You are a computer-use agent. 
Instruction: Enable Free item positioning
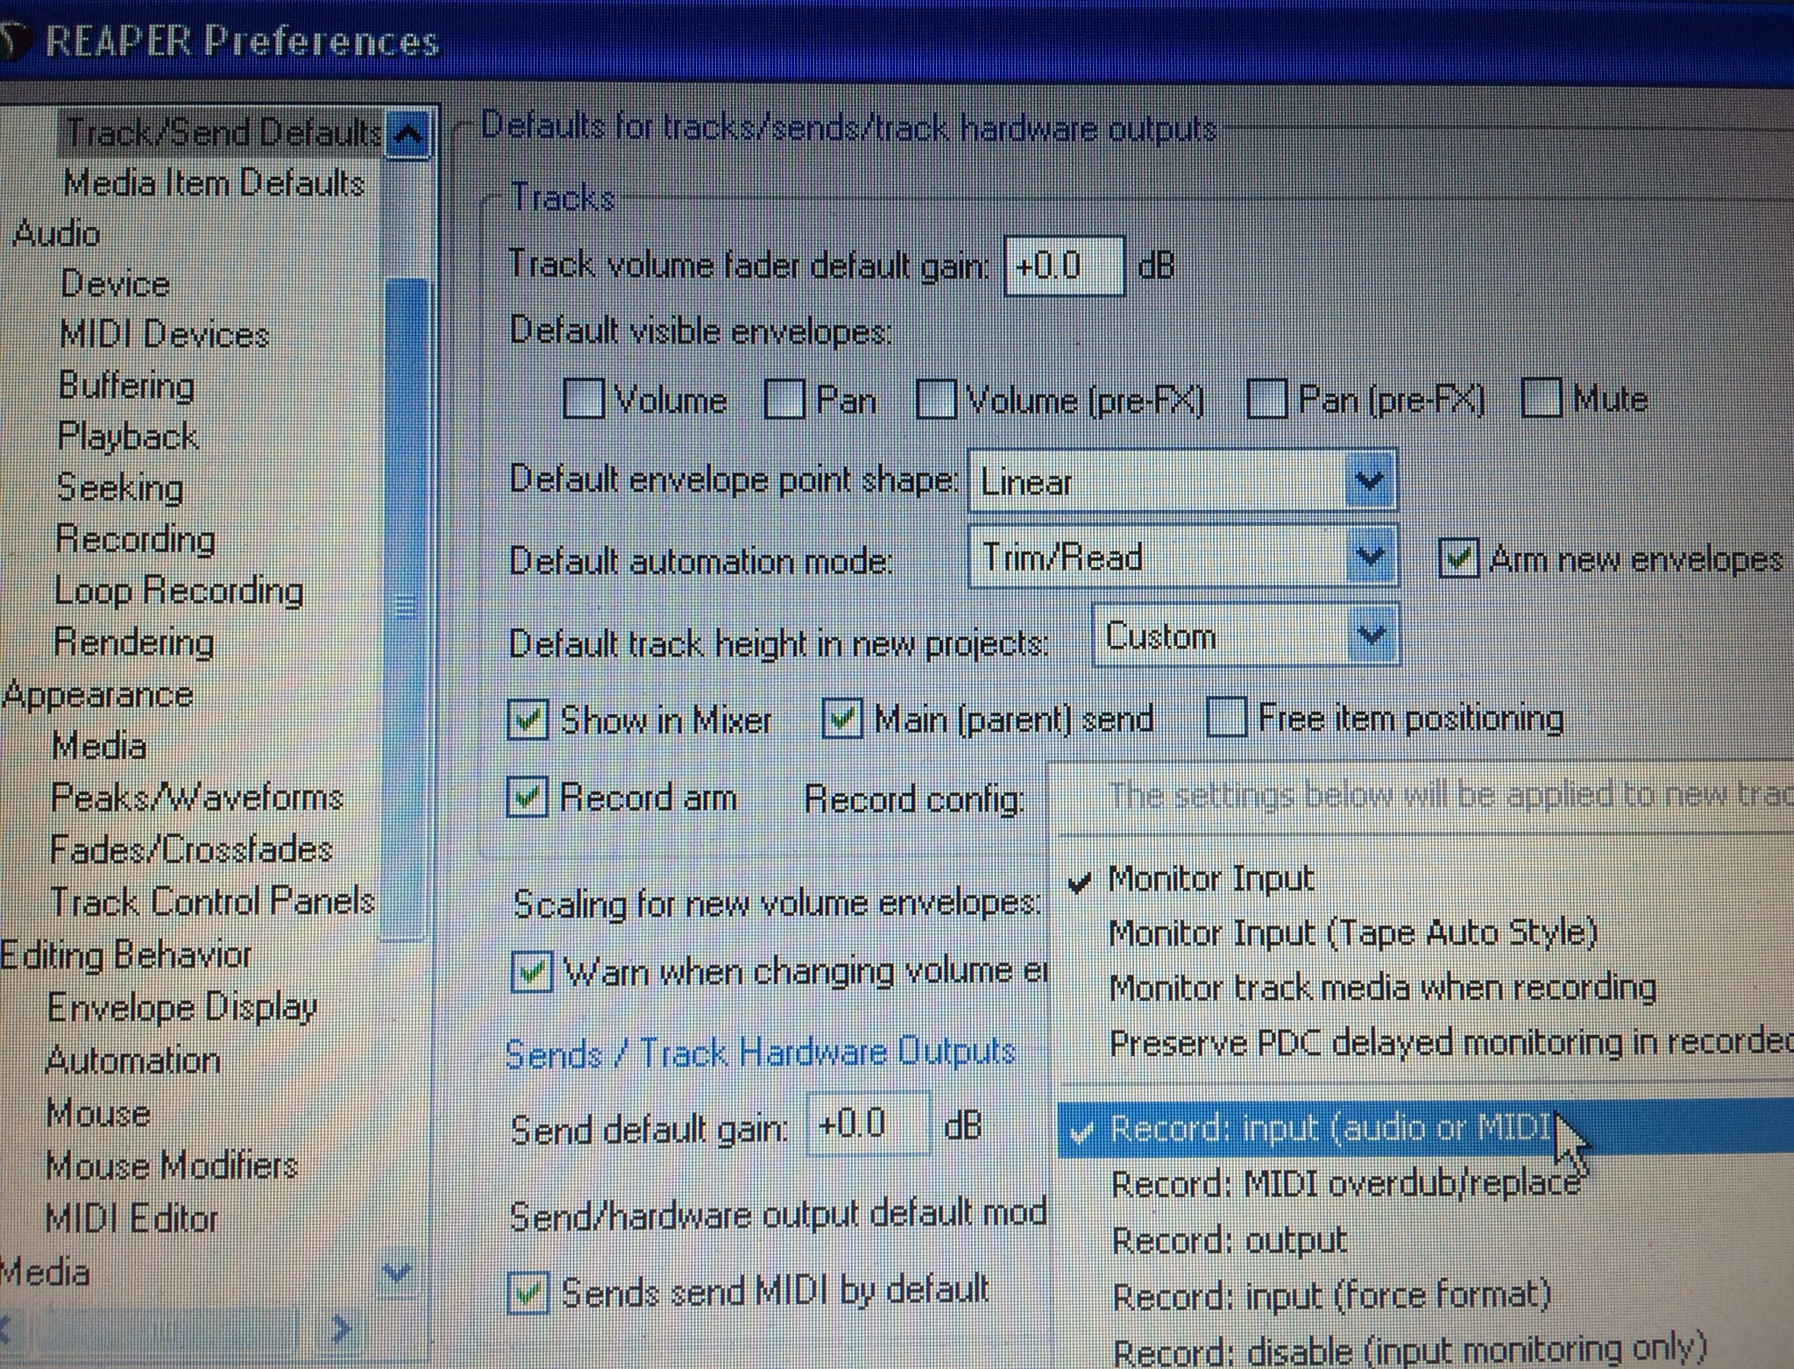[1226, 718]
